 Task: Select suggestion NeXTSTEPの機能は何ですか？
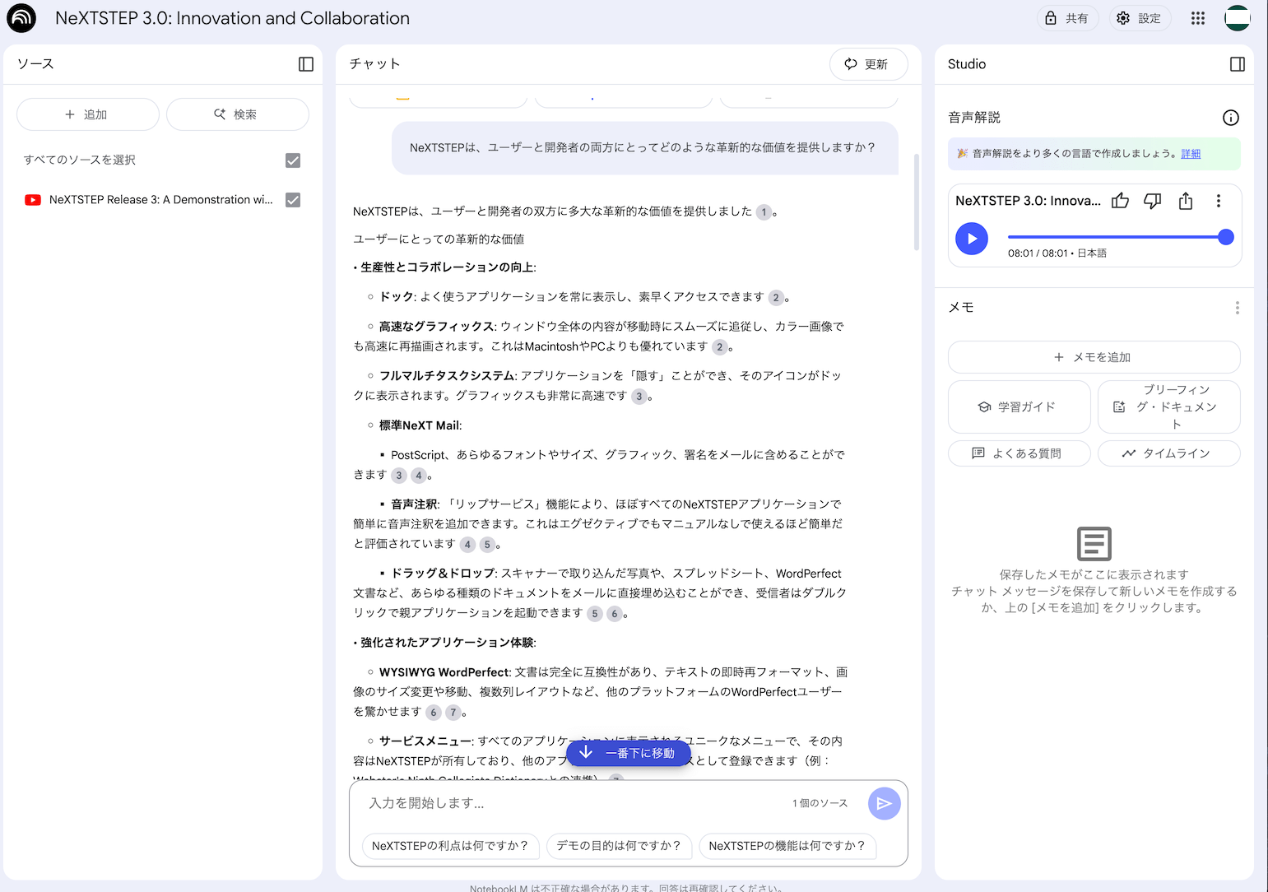[x=787, y=846]
